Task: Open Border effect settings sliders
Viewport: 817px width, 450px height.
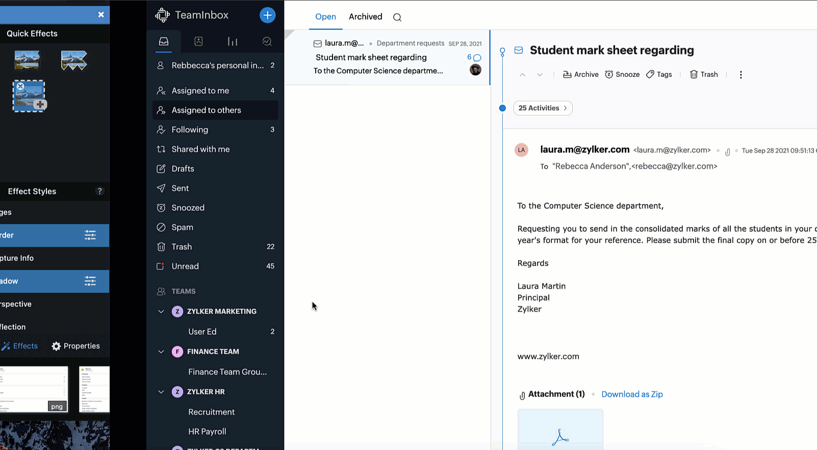Action: click(90, 235)
